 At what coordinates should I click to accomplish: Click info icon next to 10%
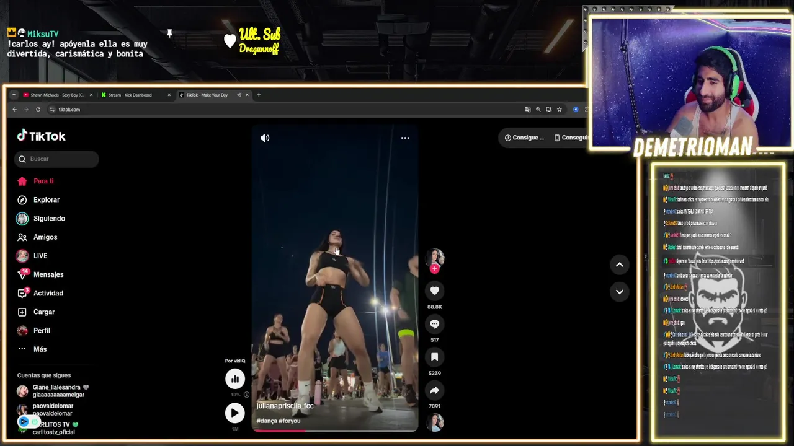pyautogui.click(x=246, y=395)
